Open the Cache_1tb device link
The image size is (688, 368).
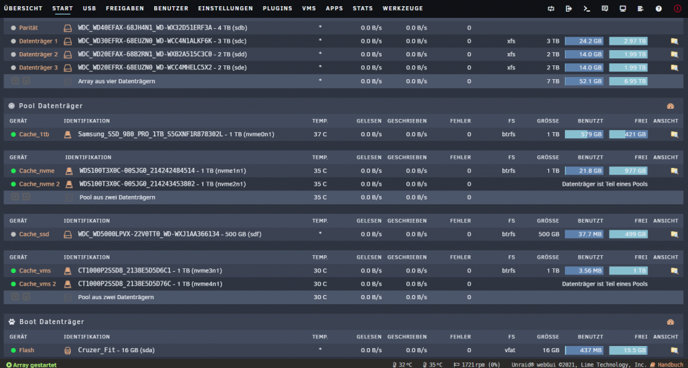34,134
